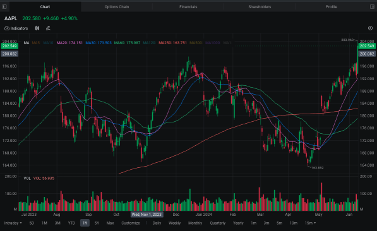Open chart settings gear icon
This screenshot has height=231, width=377.
coord(370,28)
